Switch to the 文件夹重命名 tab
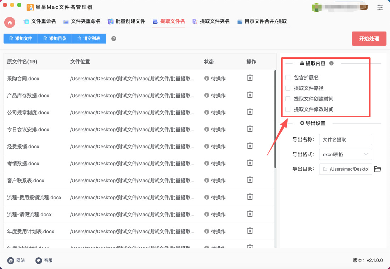The image size is (390, 269). pos(82,21)
